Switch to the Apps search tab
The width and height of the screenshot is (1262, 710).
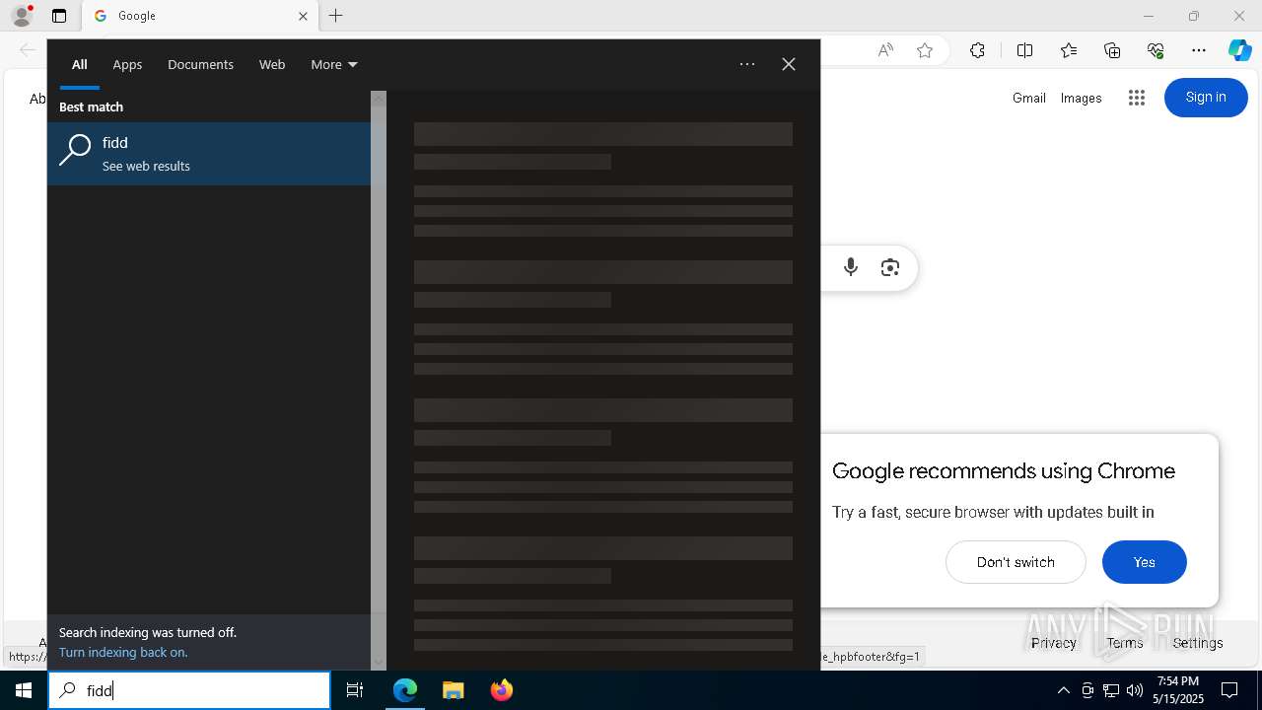point(127,65)
